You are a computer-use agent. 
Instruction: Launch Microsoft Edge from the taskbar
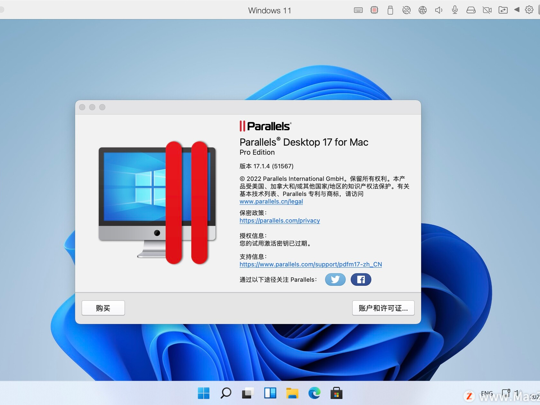tap(314, 393)
